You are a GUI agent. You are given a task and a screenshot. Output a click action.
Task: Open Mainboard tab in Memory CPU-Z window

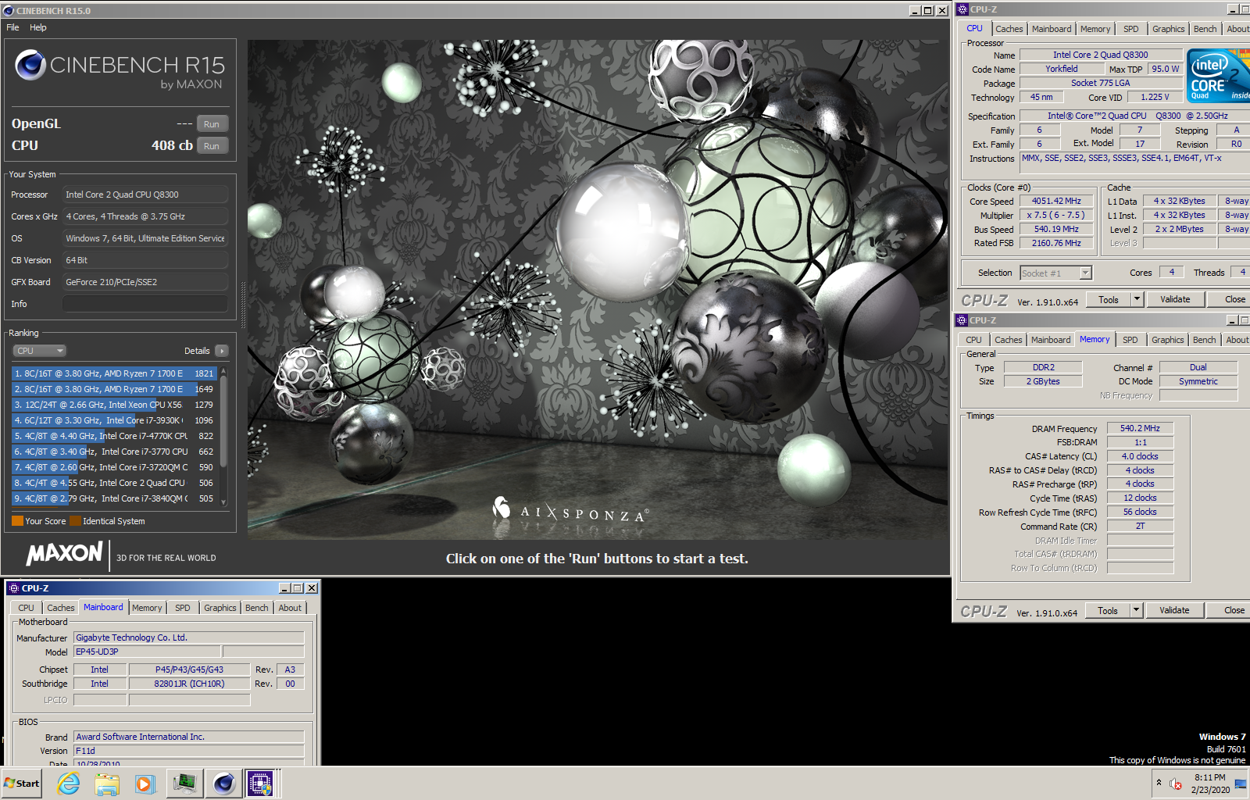1051,340
